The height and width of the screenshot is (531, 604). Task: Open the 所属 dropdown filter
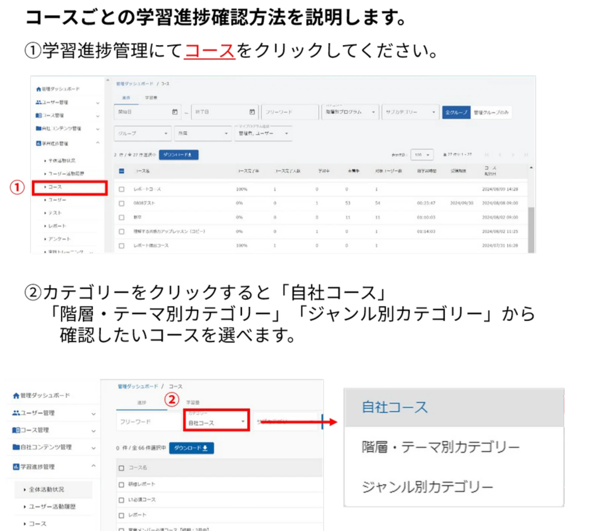[203, 133]
